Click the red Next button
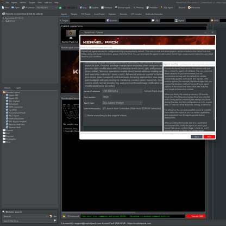This screenshot has width=226, height=226. coord(209,137)
